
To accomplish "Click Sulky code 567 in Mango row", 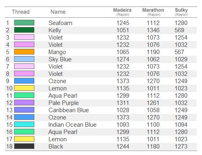I will tap(179, 52).
